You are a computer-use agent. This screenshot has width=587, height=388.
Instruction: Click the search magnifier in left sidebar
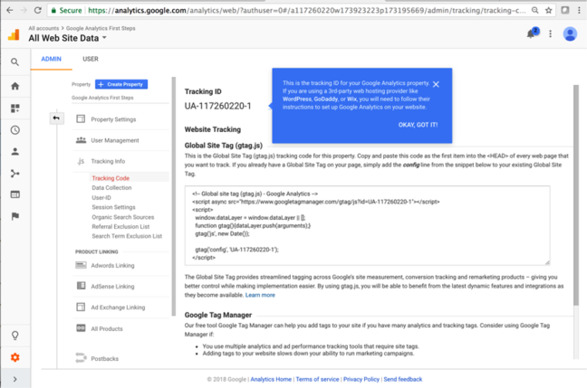click(14, 62)
